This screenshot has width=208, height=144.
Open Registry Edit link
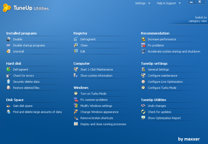pos(83,51)
